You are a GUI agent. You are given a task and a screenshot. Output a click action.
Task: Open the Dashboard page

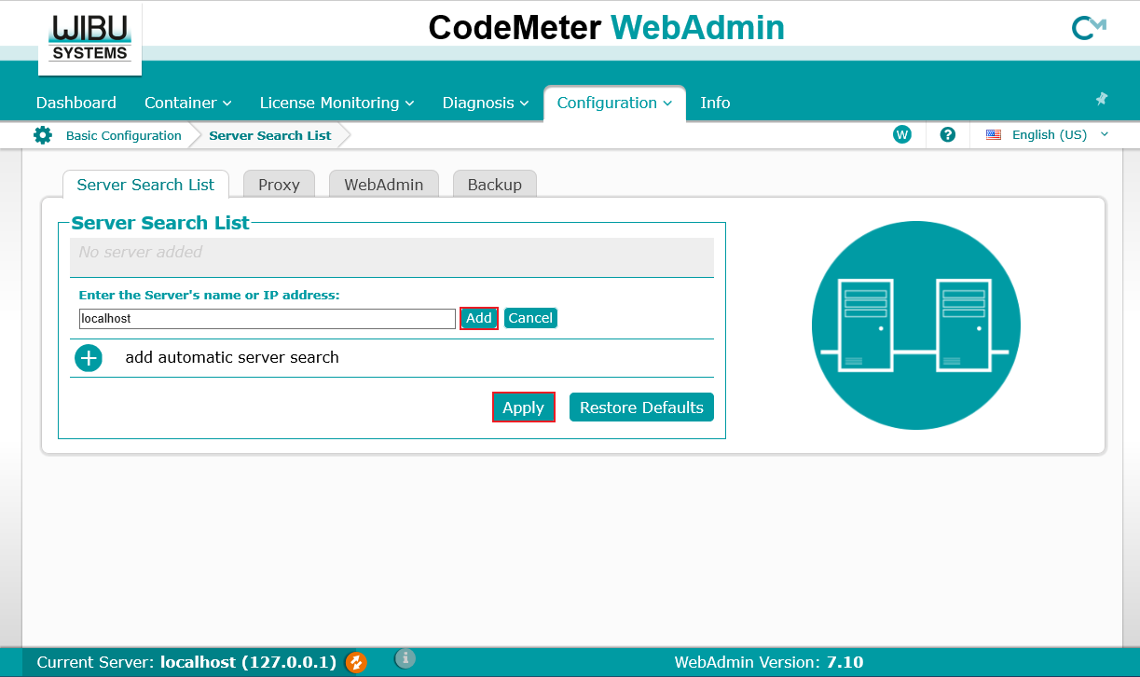click(76, 103)
